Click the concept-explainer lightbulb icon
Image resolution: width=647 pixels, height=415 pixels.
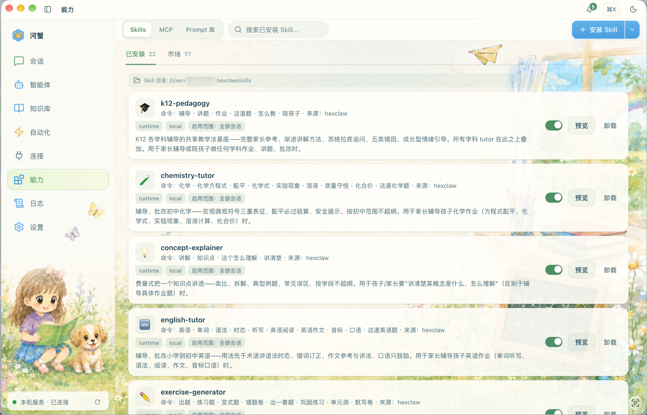145,252
